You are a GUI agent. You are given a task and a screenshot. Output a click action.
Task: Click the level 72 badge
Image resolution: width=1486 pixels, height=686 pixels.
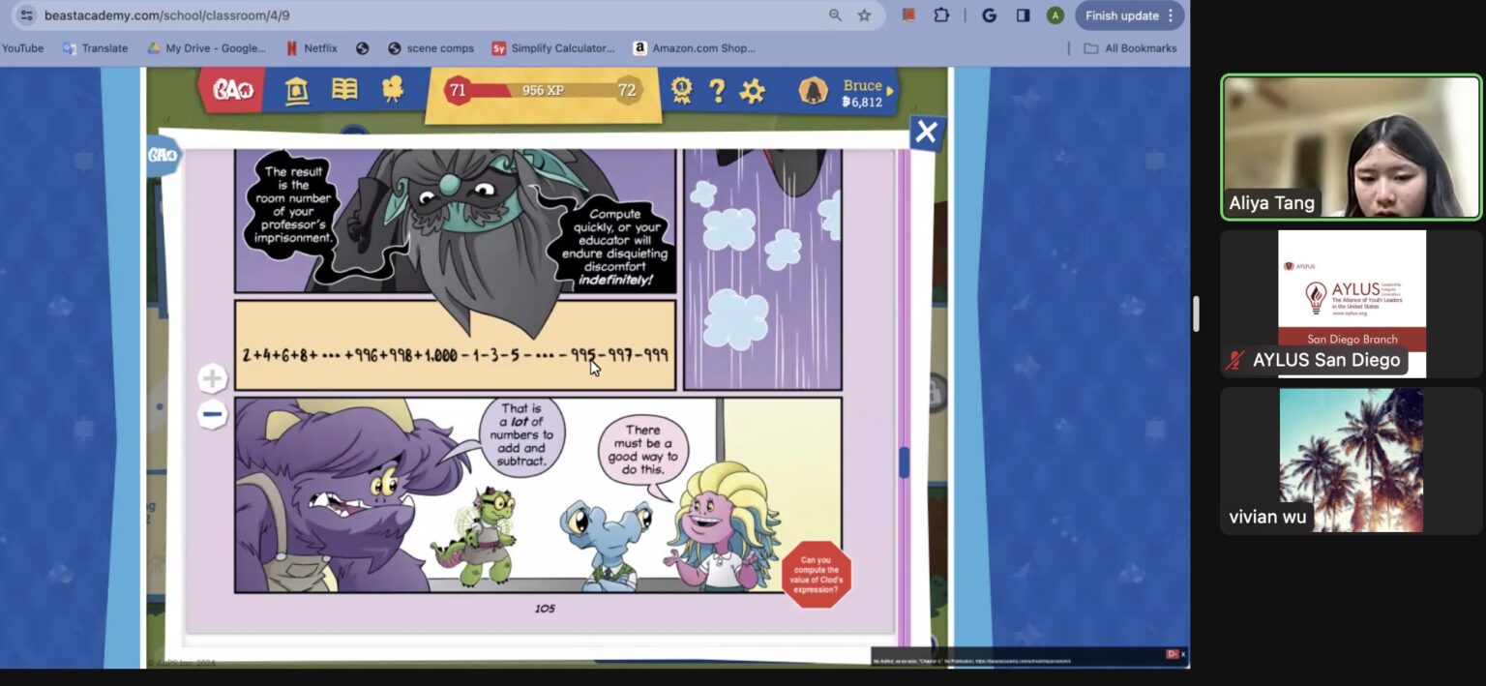tap(627, 90)
